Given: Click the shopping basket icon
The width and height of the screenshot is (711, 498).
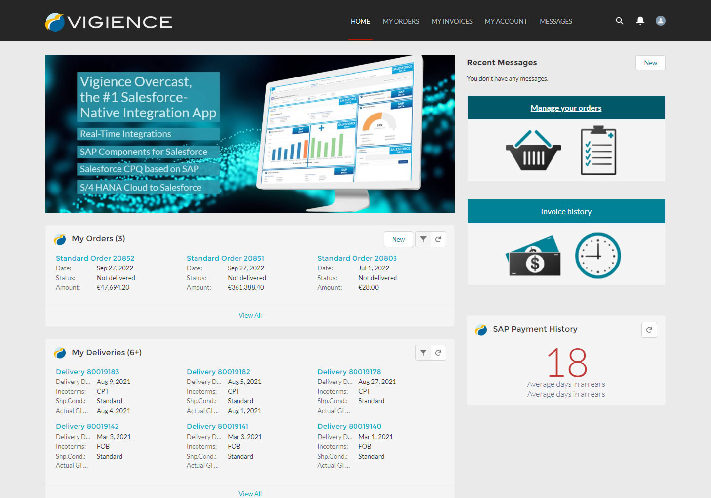Looking at the screenshot, I should coord(533,151).
